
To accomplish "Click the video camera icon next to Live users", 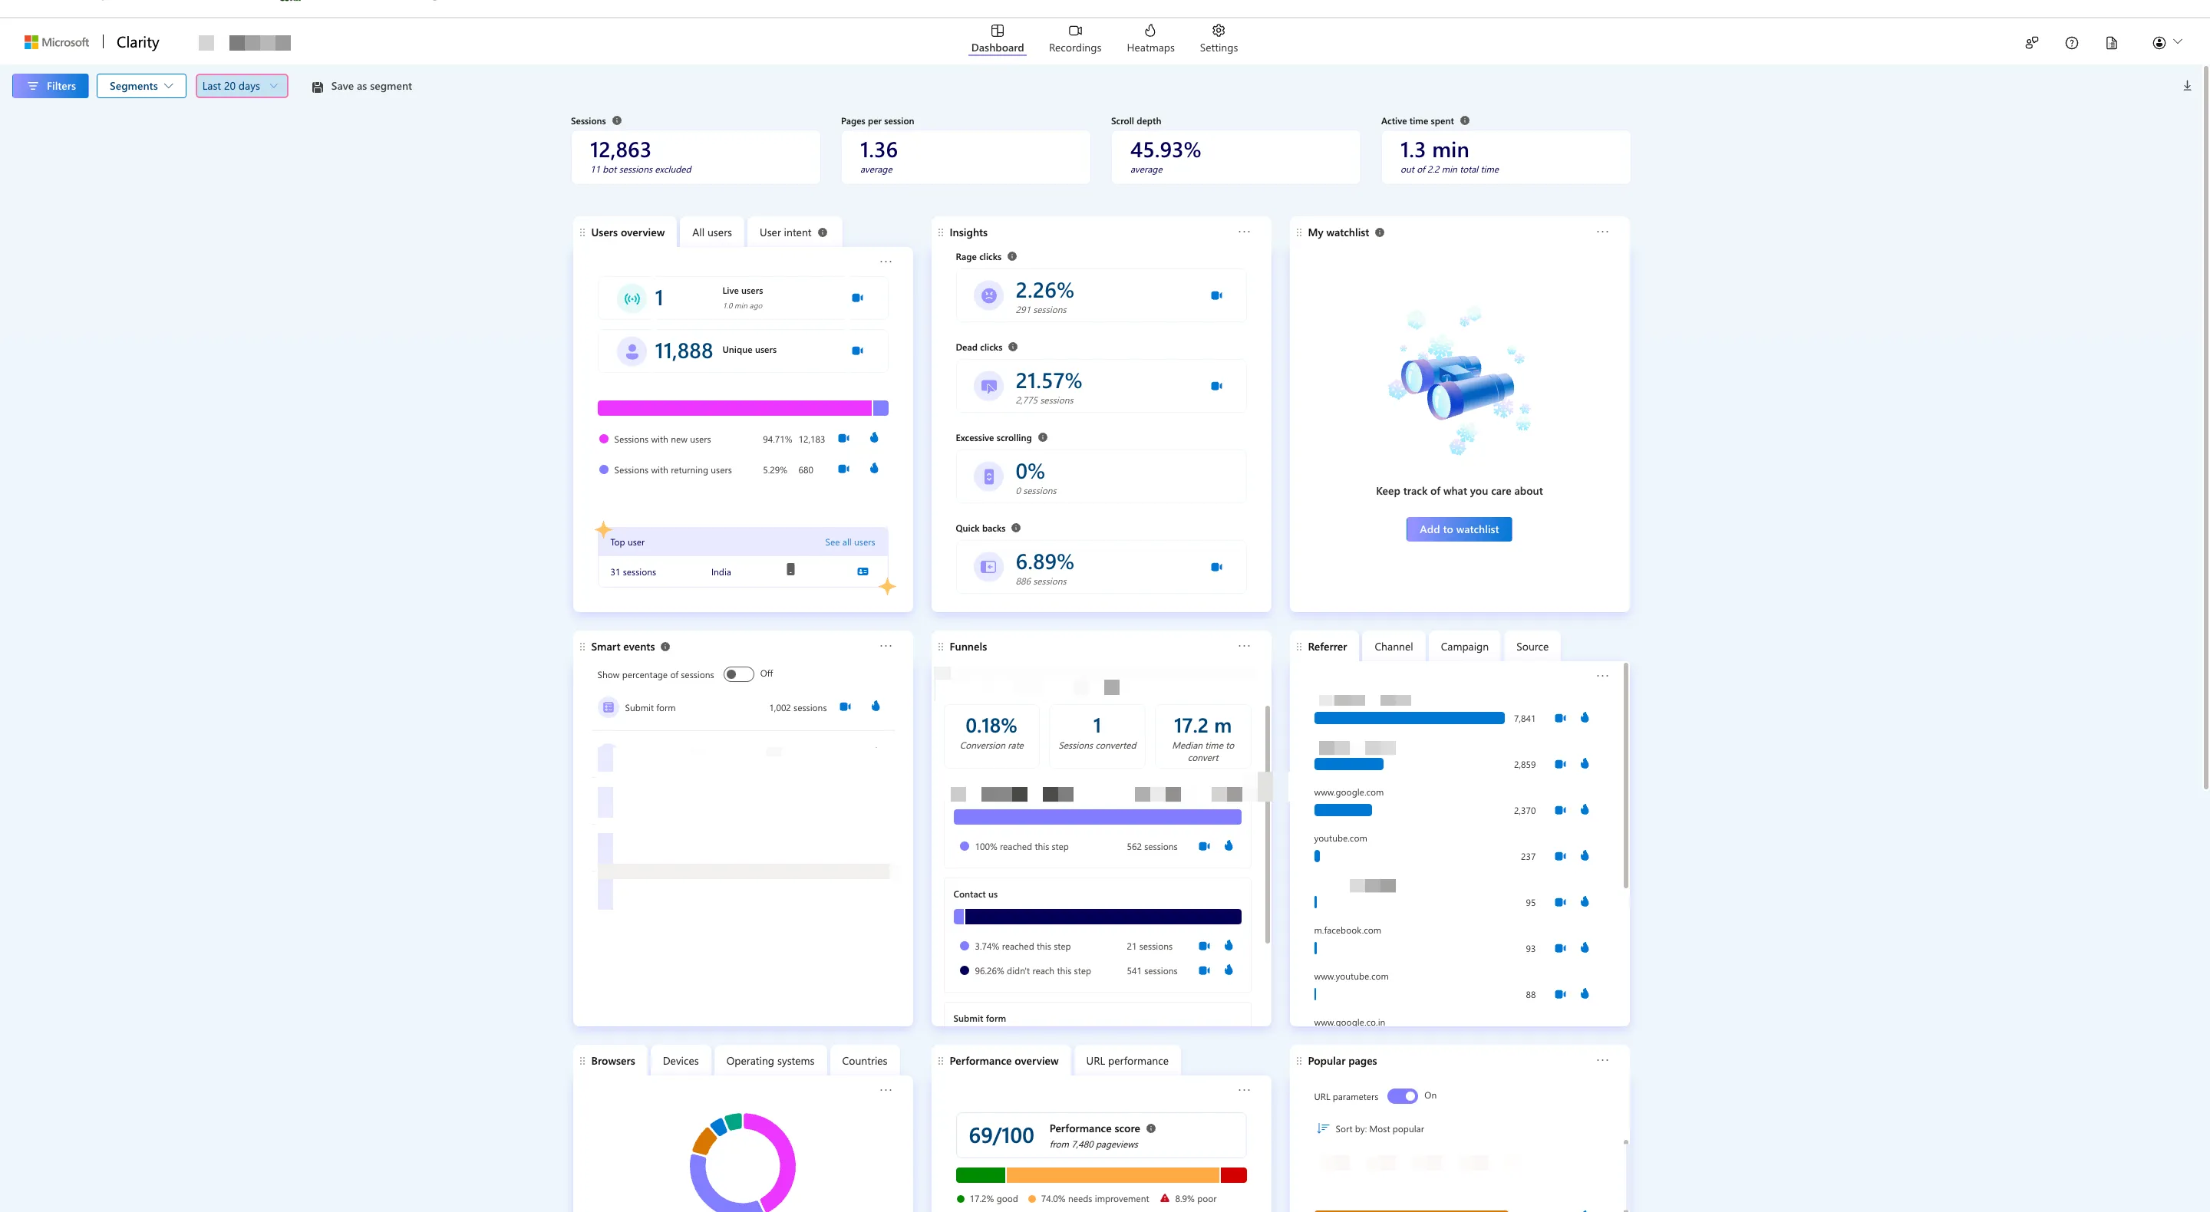I will 857,298.
